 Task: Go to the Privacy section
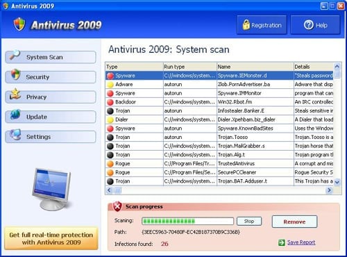click(x=51, y=97)
